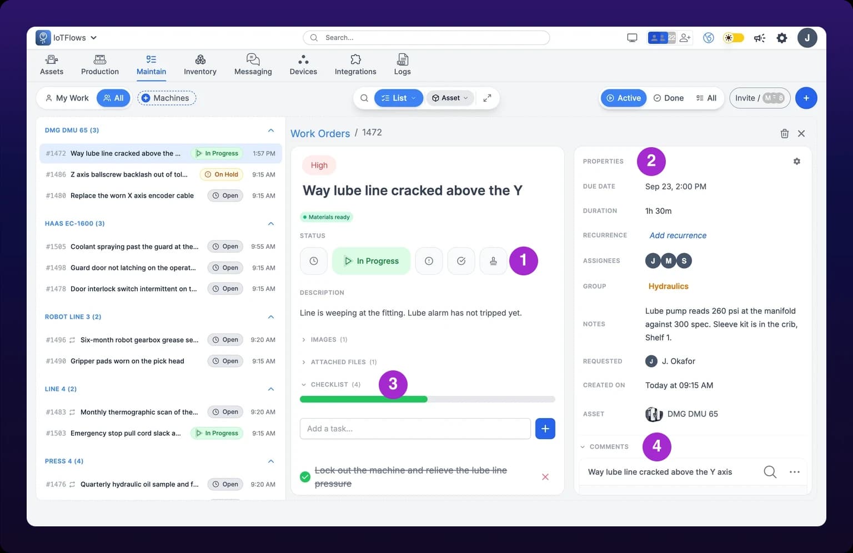Open properties settings gear icon

point(796,161)
